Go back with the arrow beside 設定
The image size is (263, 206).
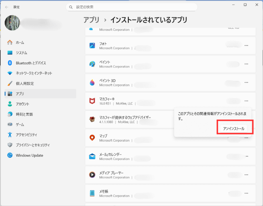point(7,7)
